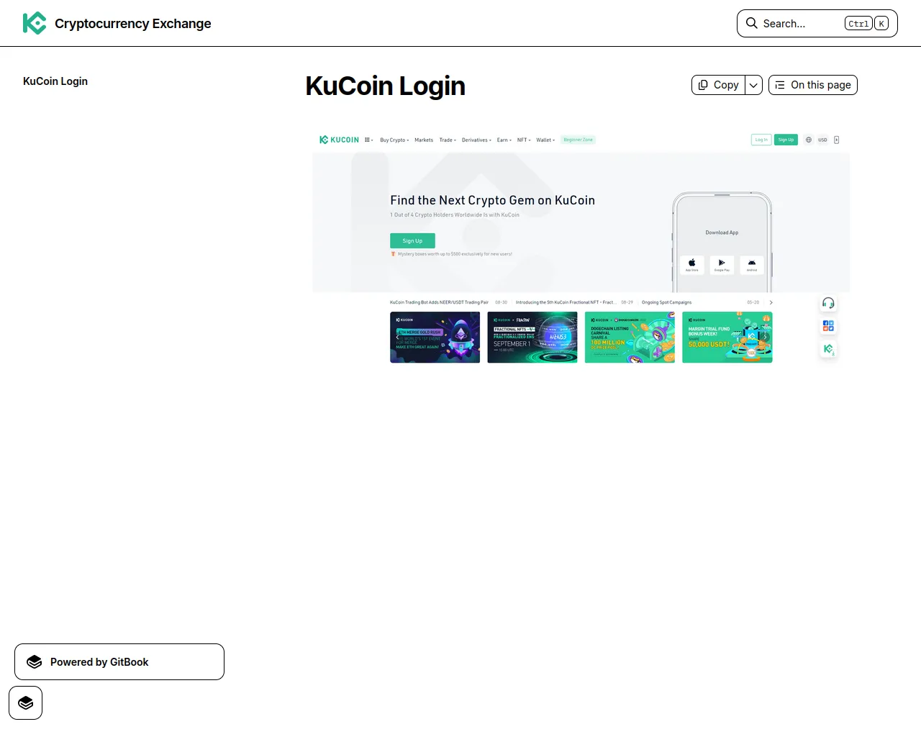Click the KuCoin logo in the embedded screenshot
The height and width of the screenshot is (737, 921).
[x=339, y=140]
